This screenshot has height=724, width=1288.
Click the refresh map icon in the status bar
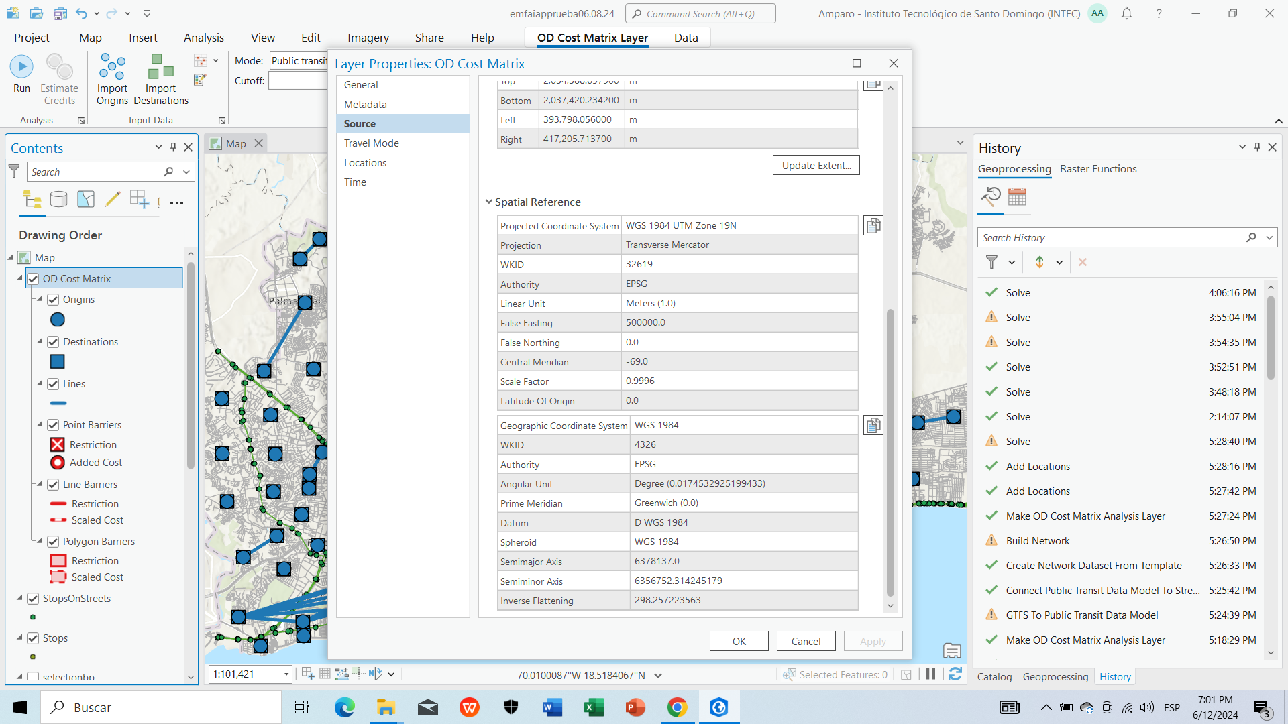coord(955,674)
